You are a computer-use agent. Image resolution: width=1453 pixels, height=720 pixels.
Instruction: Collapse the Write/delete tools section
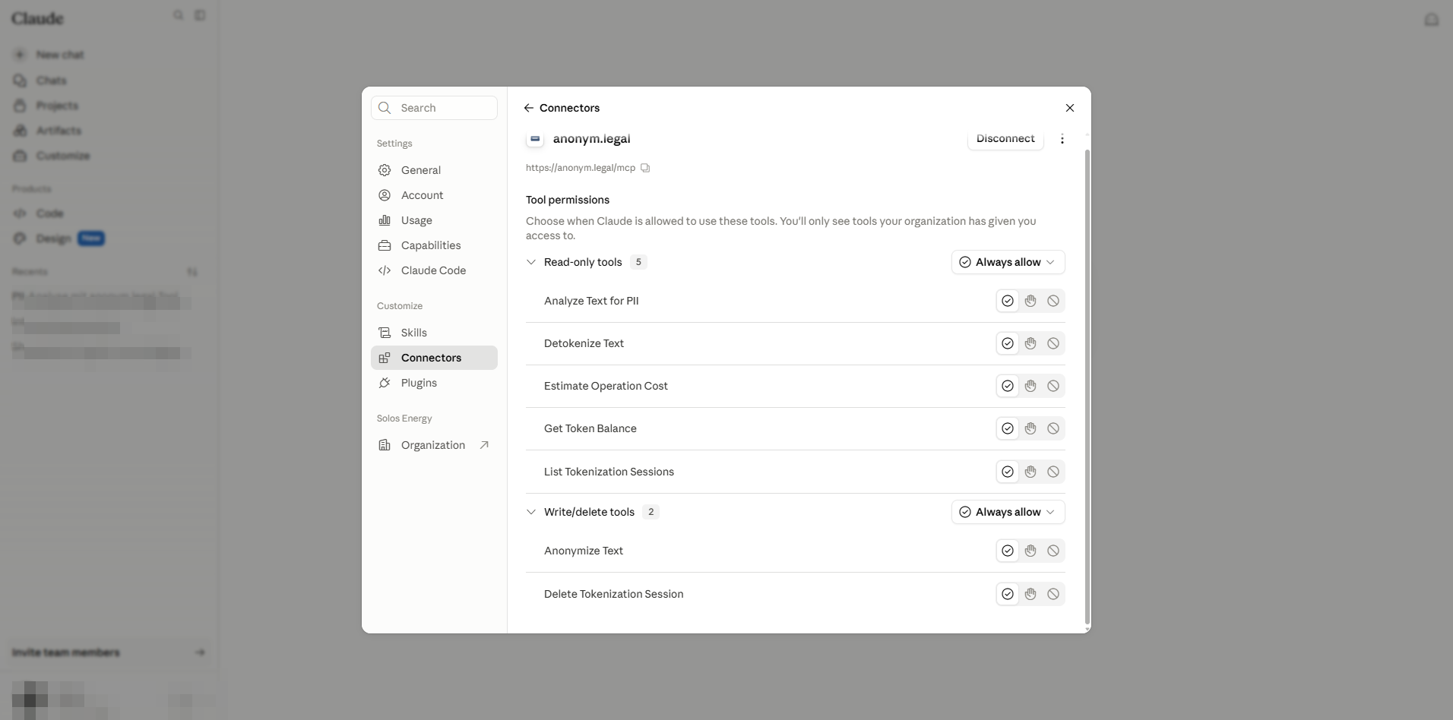531,512
